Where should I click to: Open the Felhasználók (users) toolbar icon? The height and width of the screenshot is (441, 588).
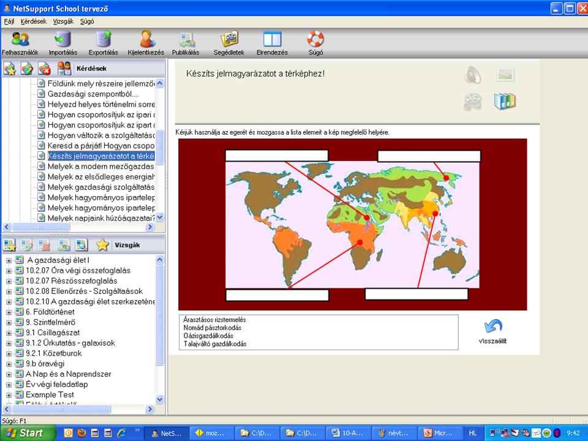[20, 40]
